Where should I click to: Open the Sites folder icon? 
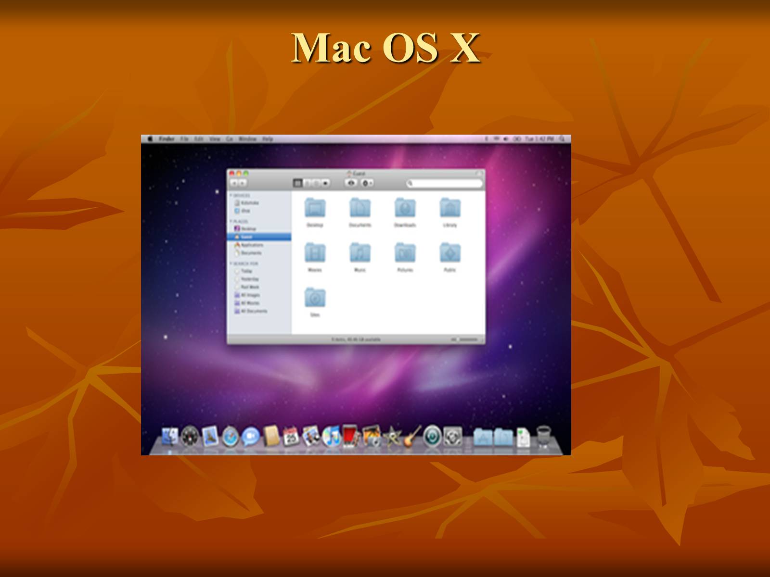[x=315, y=297]
